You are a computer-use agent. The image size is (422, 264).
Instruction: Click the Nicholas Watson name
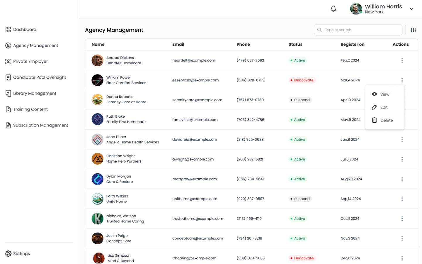point(121,216)
